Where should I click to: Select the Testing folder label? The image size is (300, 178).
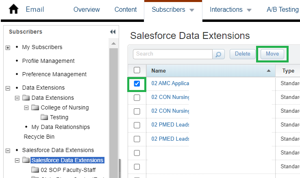coord(59,117)
